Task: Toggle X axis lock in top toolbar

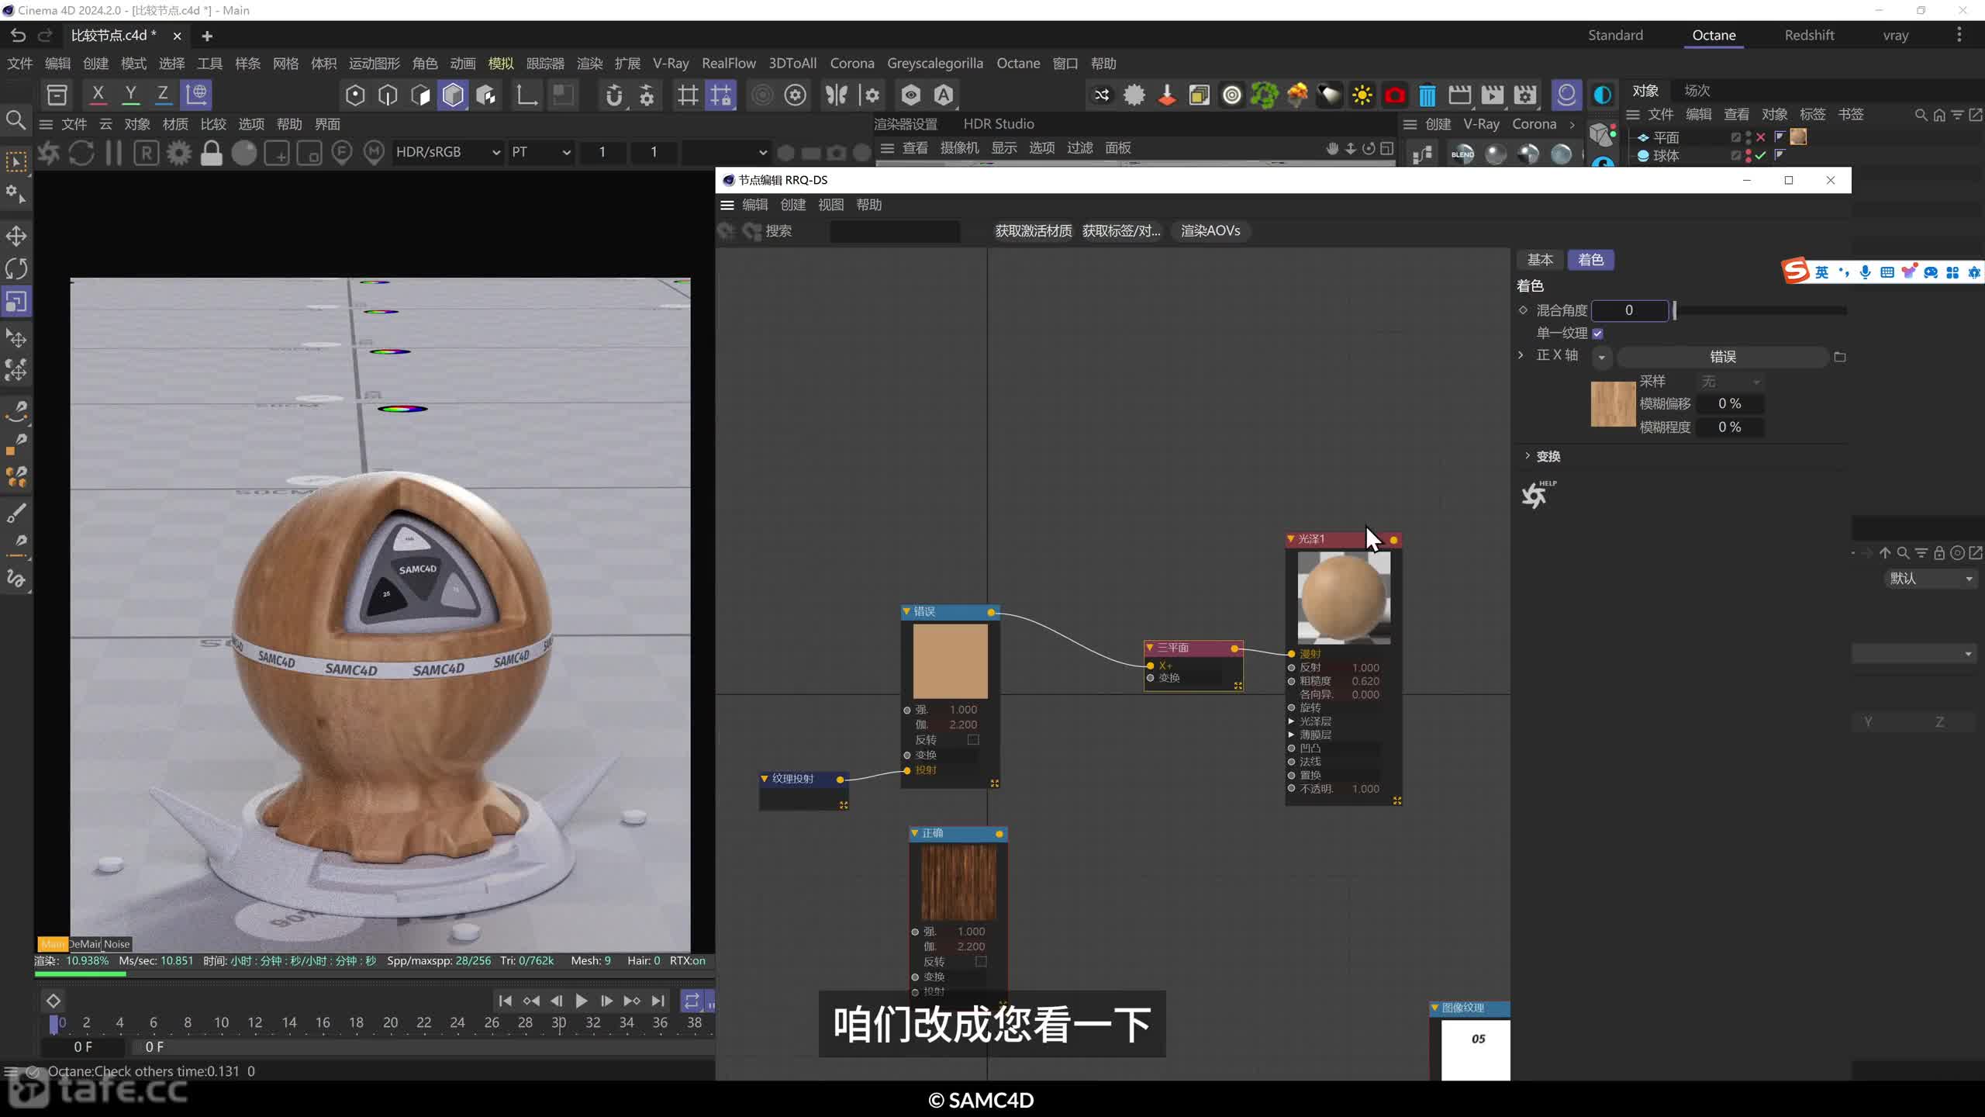Action: (98, 95)
